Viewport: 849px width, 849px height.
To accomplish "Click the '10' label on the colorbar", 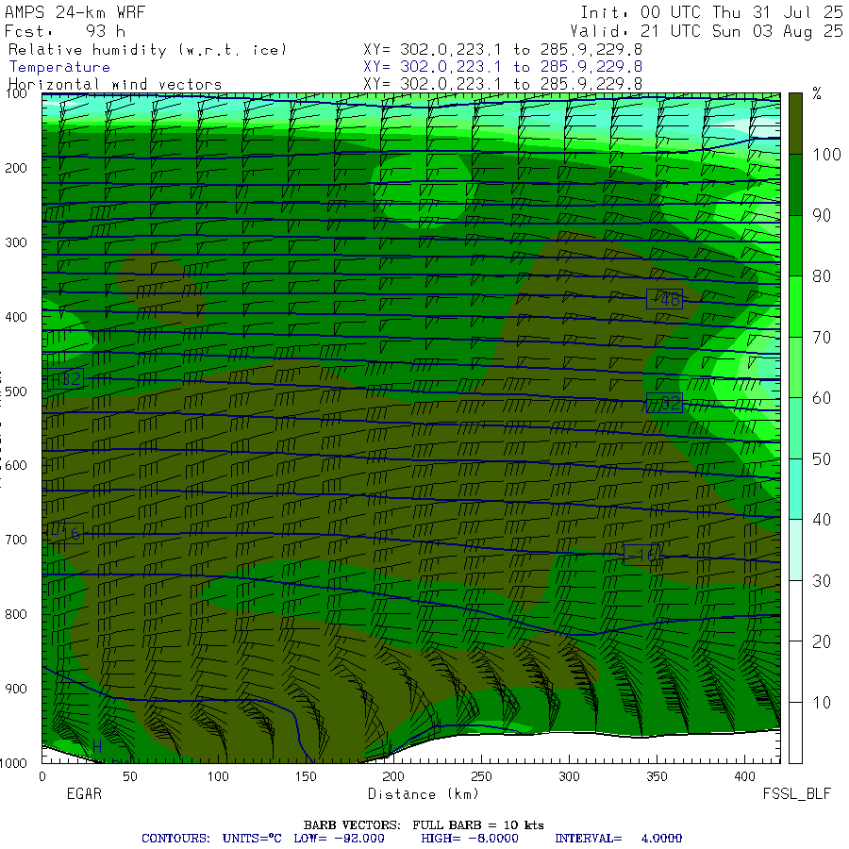I will (x=822, y=703).
